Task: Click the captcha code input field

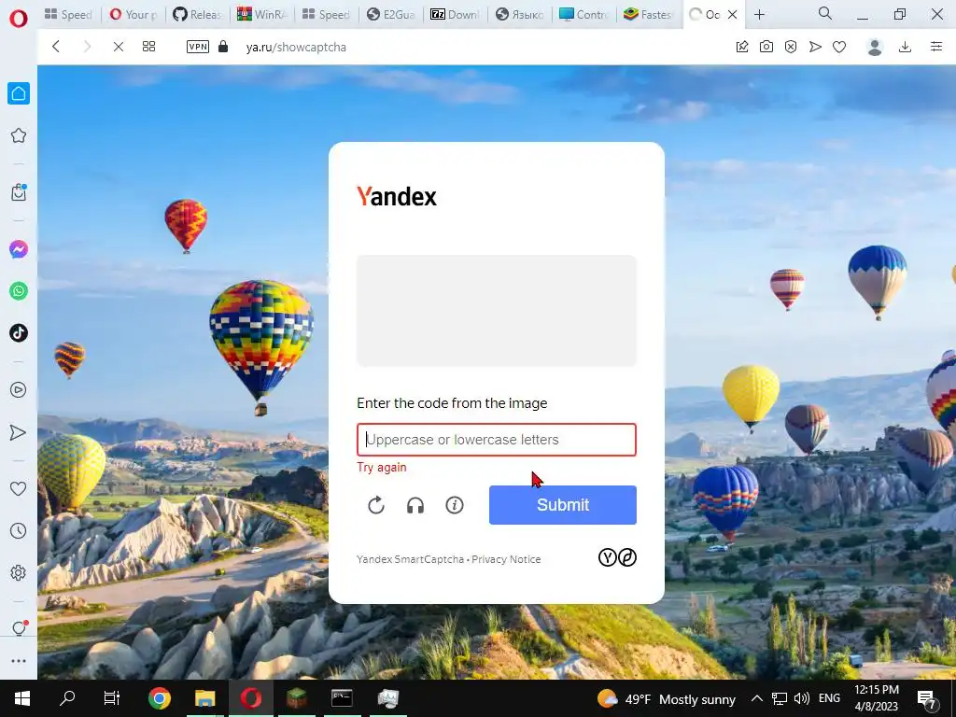Action: click(x=497, y=440)
